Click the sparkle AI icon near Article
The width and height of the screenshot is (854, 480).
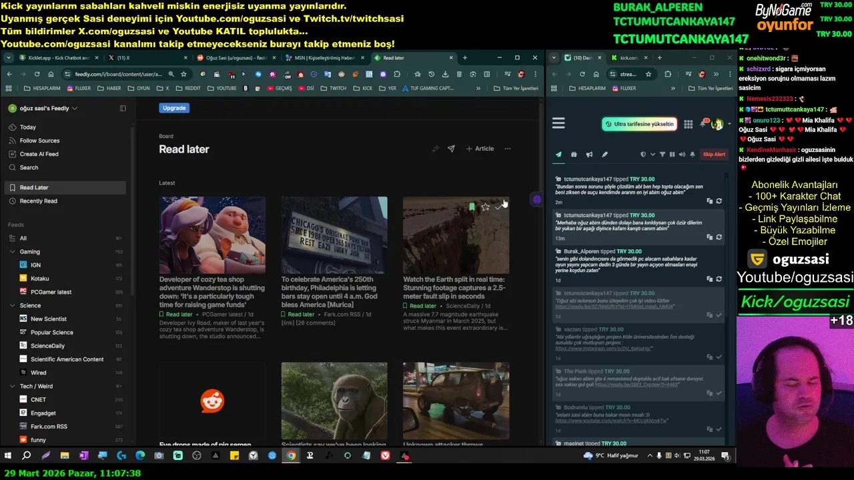pos(436,149)
